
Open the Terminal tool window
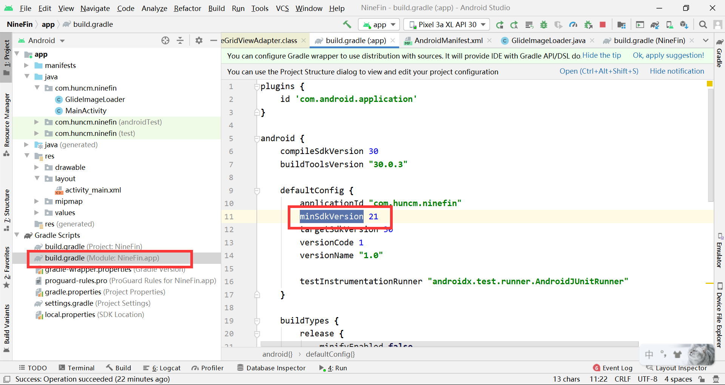[x=77, y=368]
